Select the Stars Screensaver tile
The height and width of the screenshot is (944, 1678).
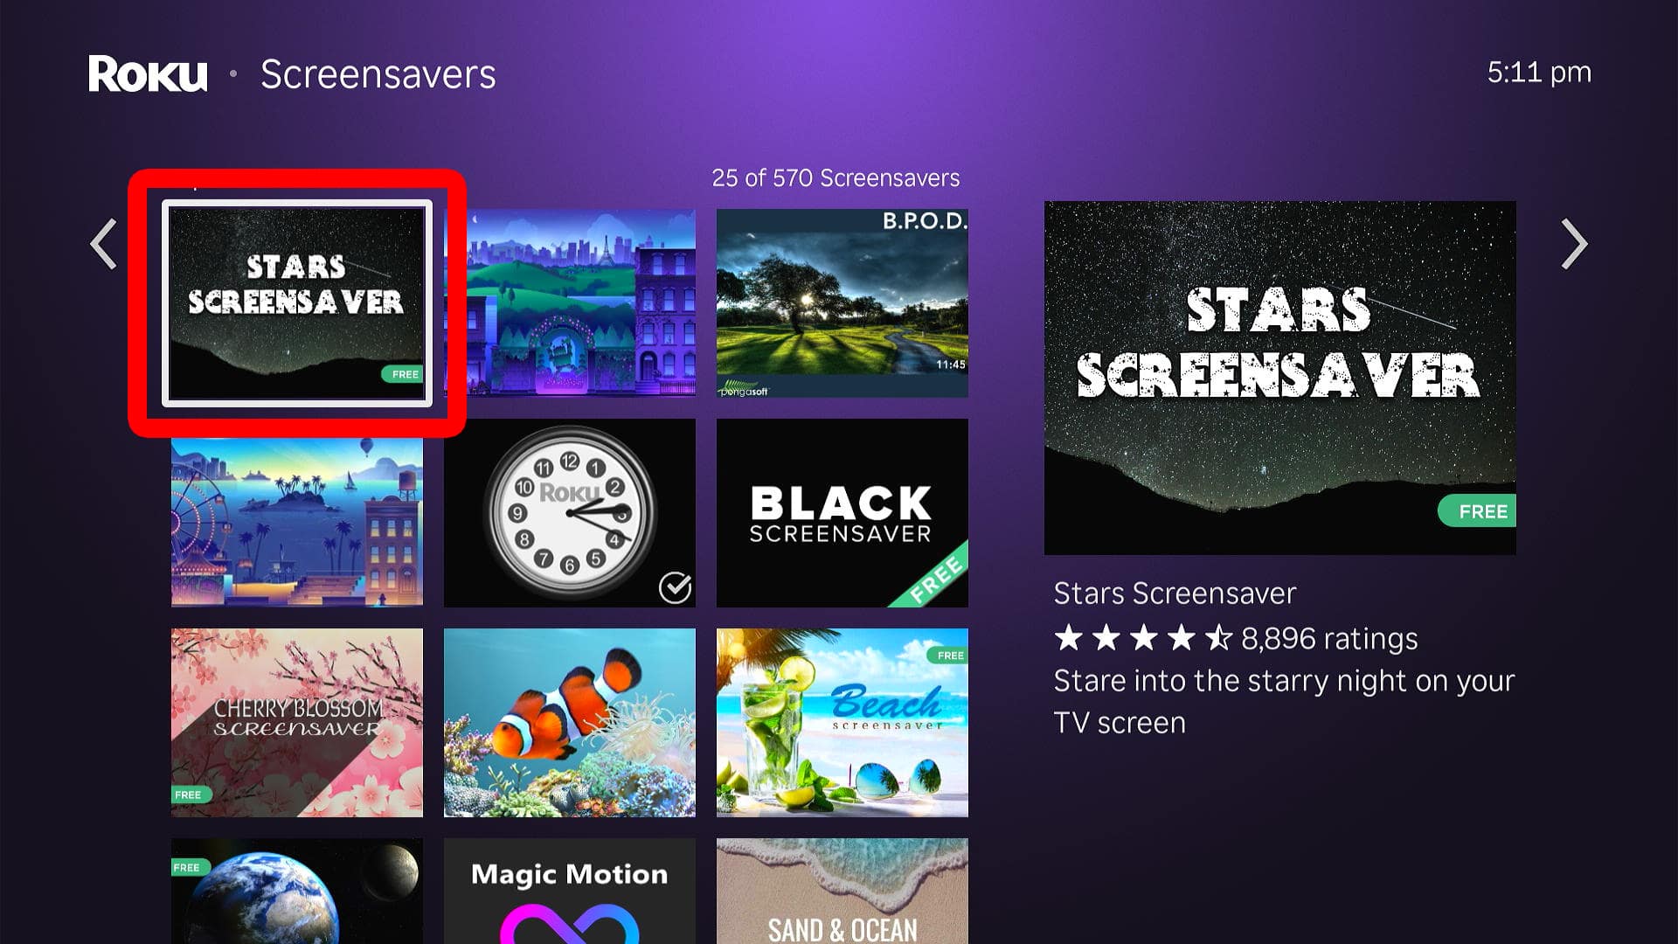pos(297,303)
